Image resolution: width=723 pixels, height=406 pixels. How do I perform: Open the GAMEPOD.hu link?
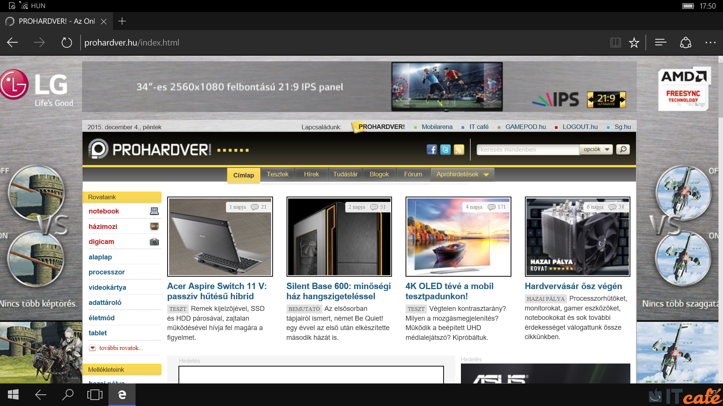coord(525,127)
